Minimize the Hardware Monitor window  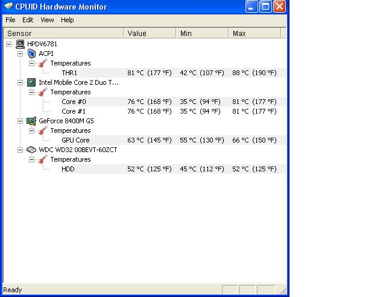(252, 6)
